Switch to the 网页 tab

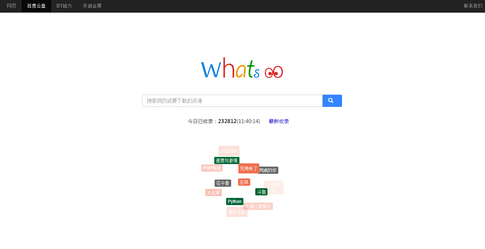pyautogui.click(x=12, y=6)
